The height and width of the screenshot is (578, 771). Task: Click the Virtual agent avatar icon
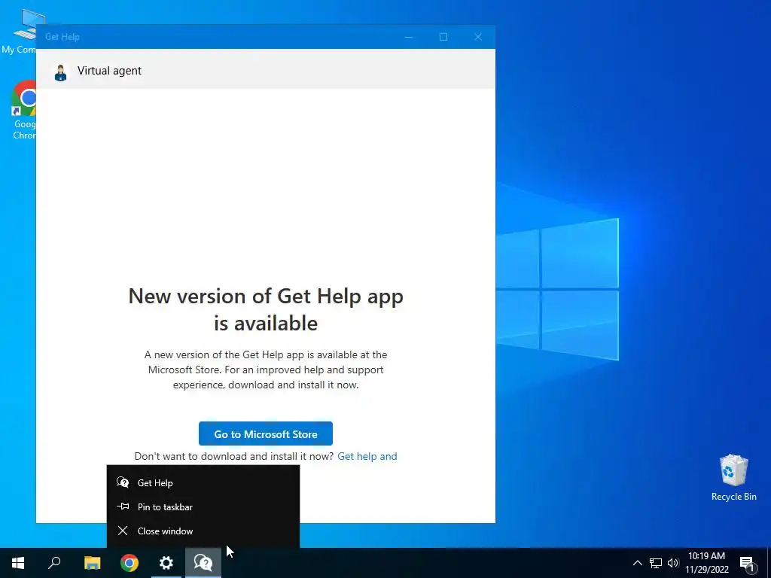coord(60,73)
